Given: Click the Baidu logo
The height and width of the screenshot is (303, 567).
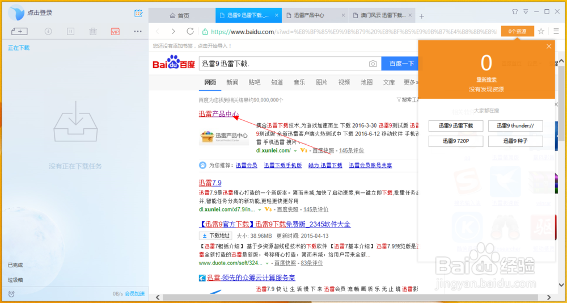Looking at the screenshot, I should pyautogui.click(x=174, y=62).
